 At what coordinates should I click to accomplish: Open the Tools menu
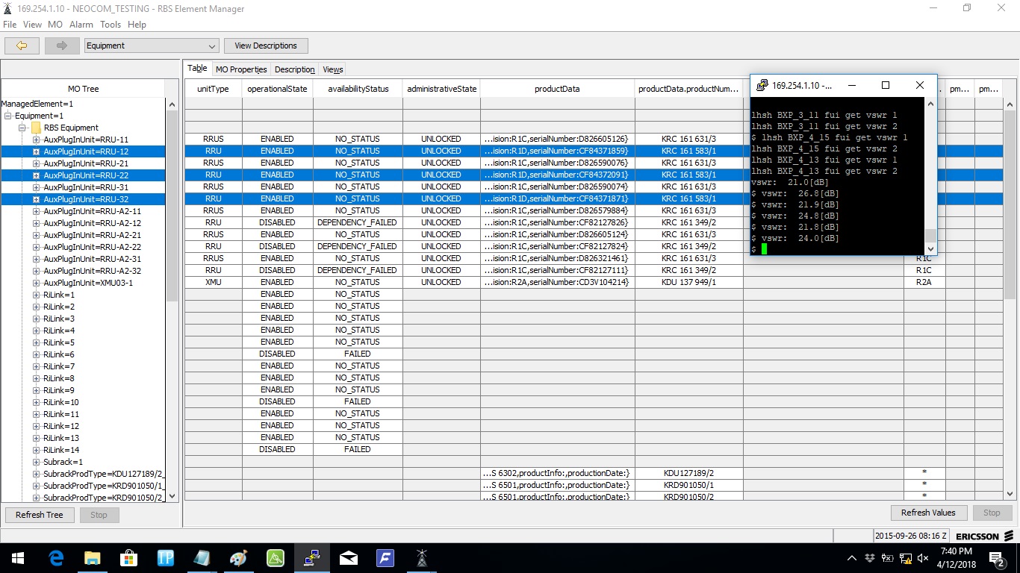point(111,25)
